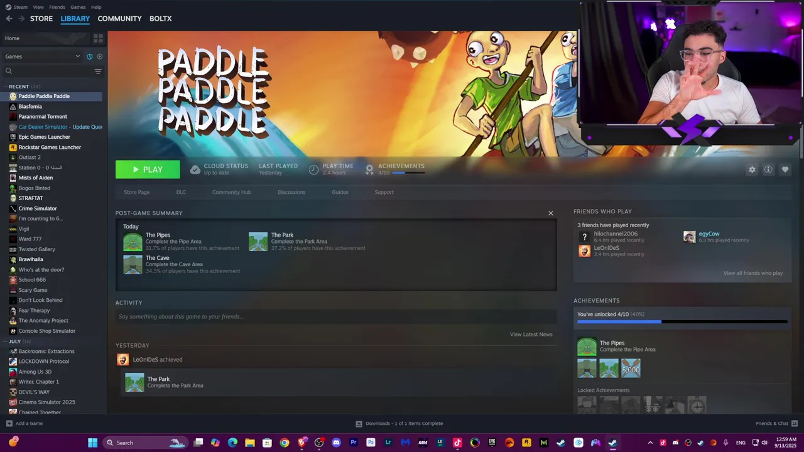Open Google Chrome from the taskbar
Screen dimensions: 804x452
pos(285,443)
